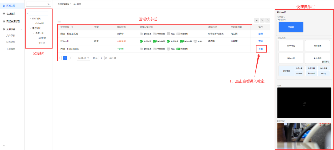Open 课程资源管理 from the left menu

click(13, 21)
